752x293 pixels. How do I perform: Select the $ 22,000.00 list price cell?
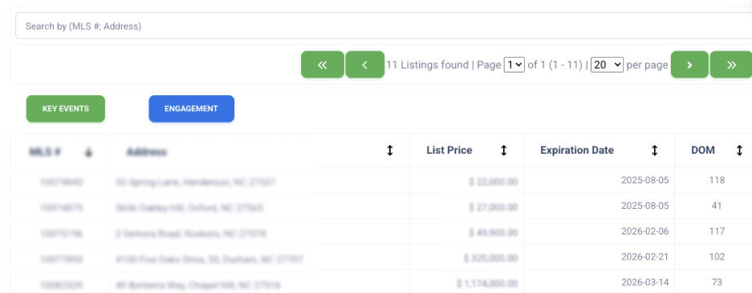point(466,180)
